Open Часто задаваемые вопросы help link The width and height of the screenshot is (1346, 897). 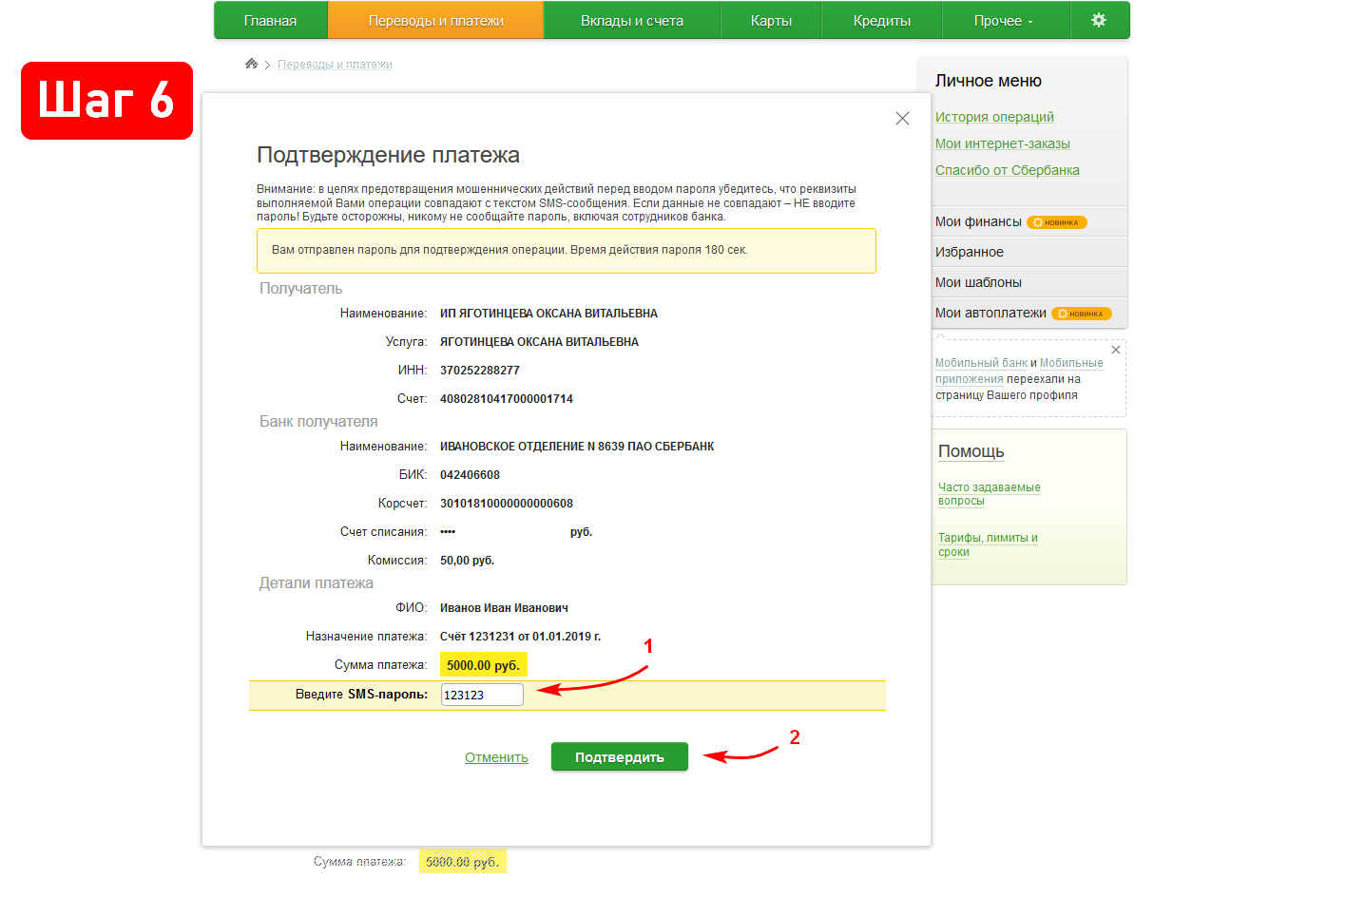coord(989,493)
